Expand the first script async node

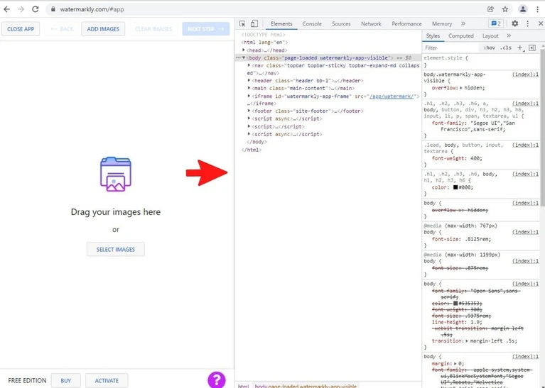249,118
